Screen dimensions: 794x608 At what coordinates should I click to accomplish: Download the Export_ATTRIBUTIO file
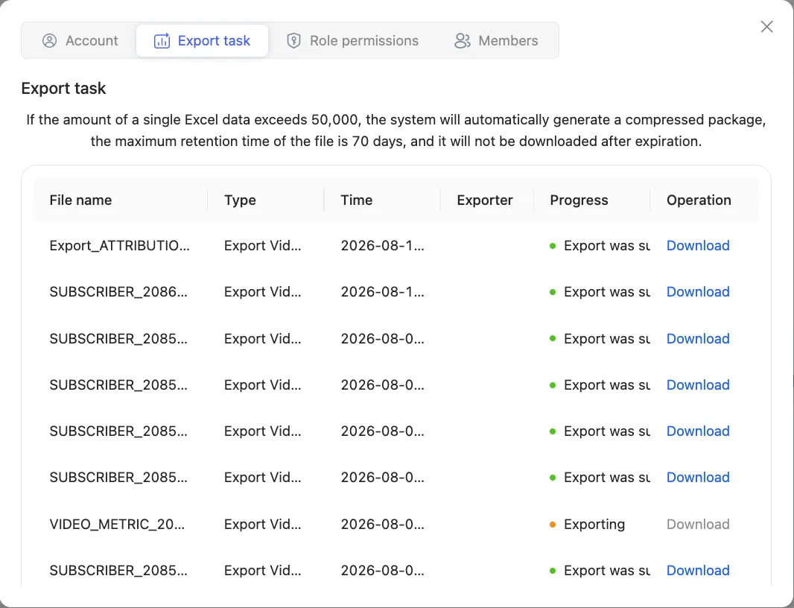click(698, 246)
